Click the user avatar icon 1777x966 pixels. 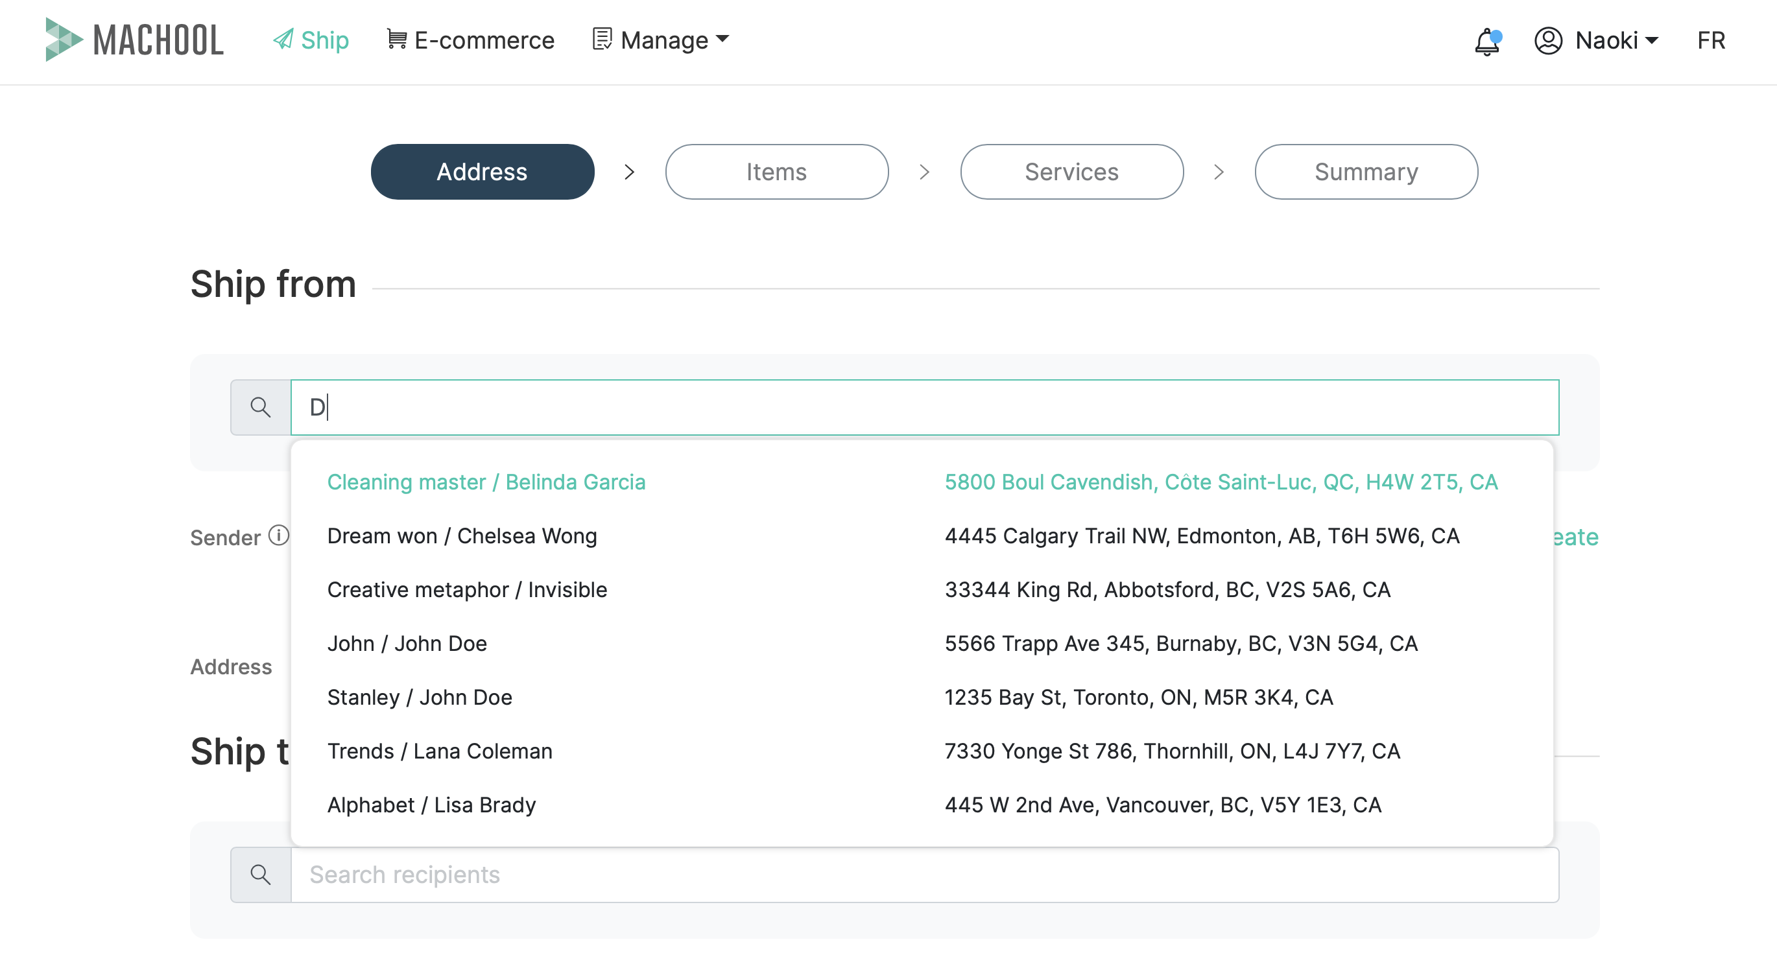click(x=1548, y=40)
